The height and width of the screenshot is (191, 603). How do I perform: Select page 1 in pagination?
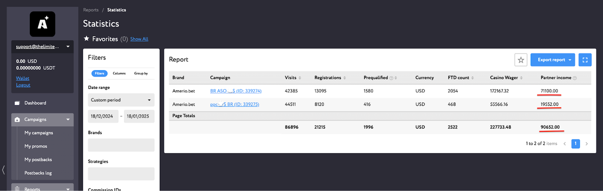tap(576, 143)
